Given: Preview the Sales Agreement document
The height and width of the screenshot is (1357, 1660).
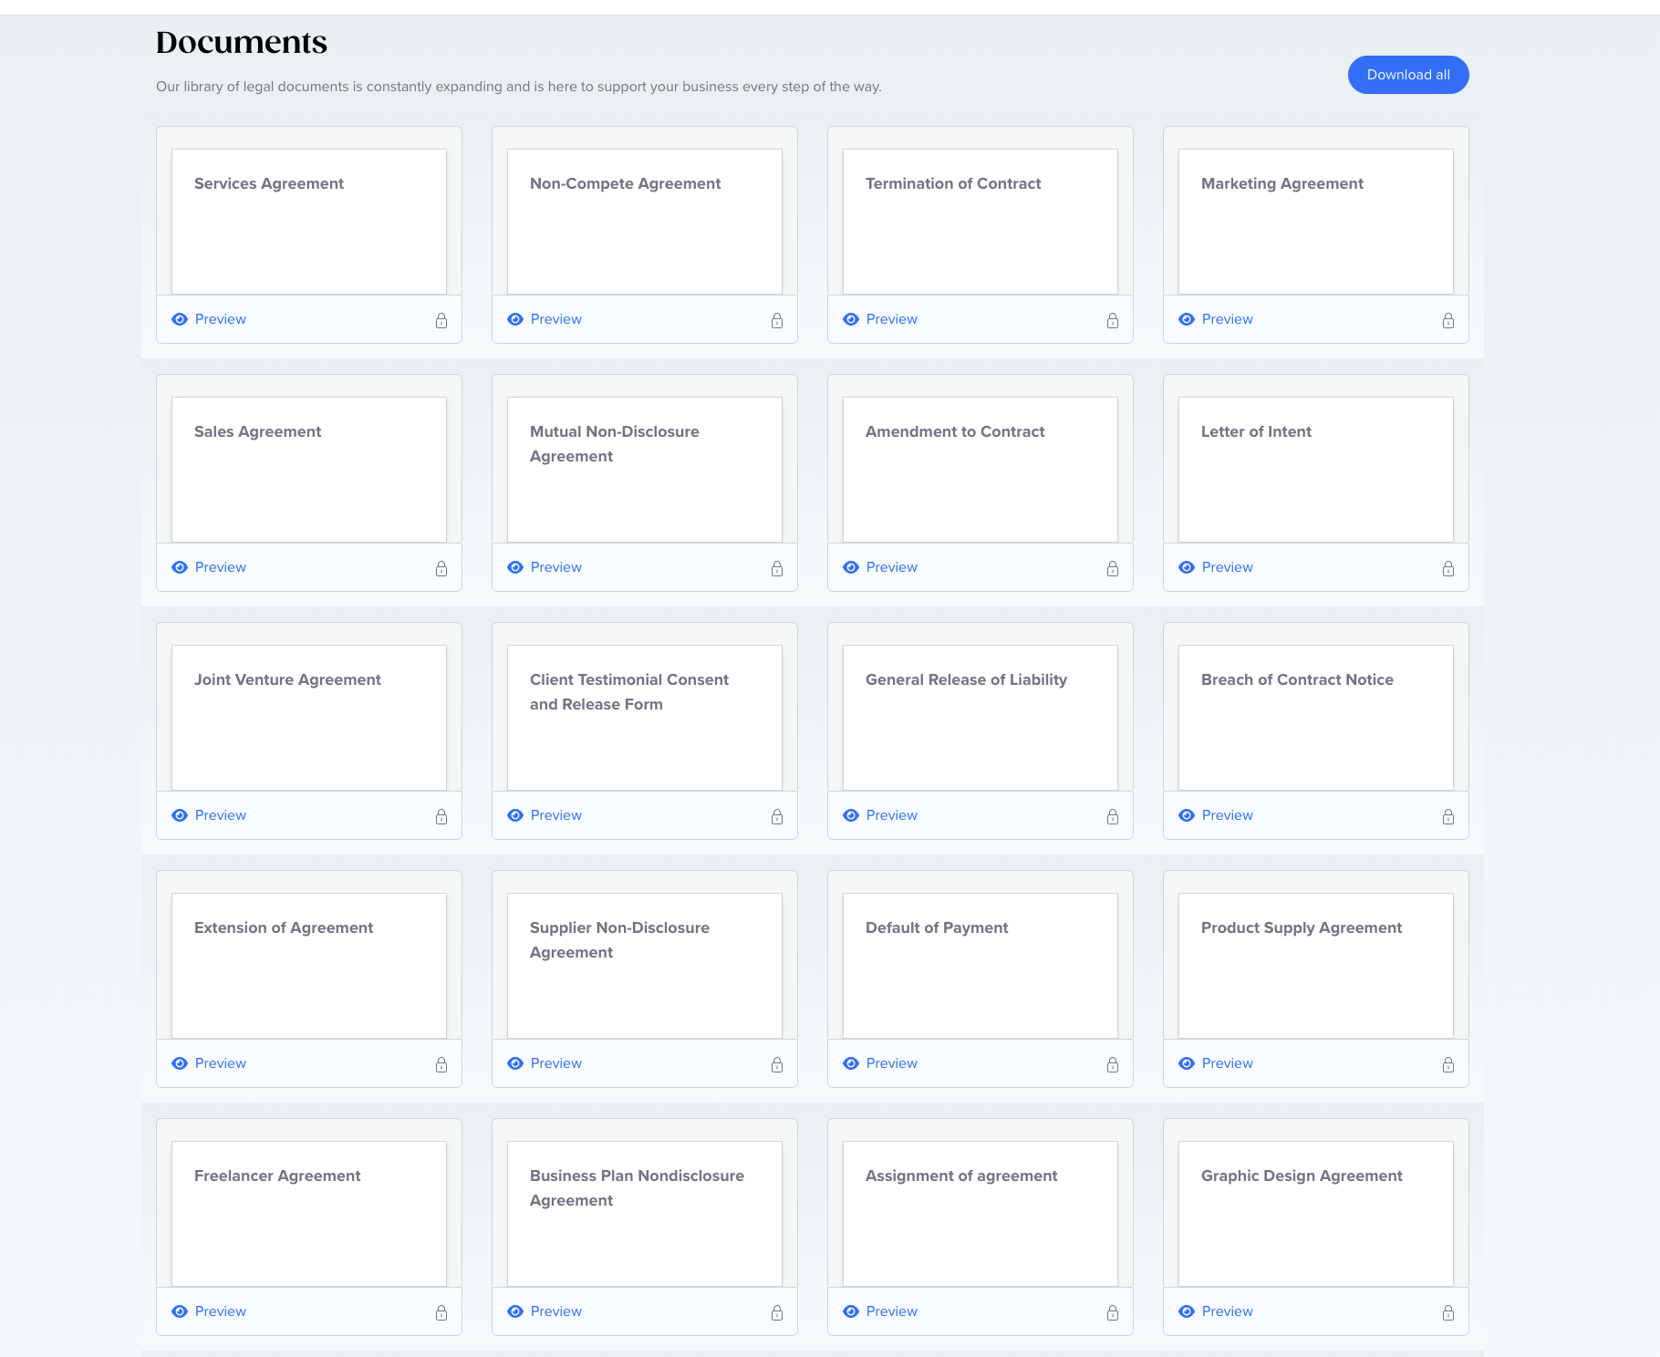Looking at the screenshot, I should click(209, 567).
